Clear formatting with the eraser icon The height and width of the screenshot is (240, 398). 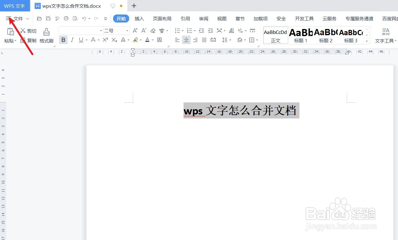click(x=153, y=31)
